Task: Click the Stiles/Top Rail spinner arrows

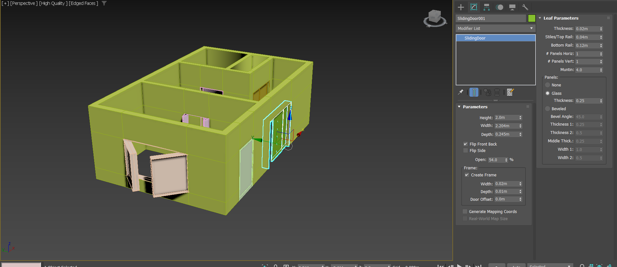Action: coord(601,37)
